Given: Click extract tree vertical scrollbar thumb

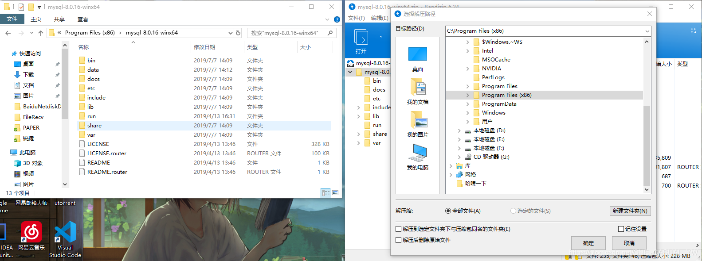Looking at the screenshot, I should [x=647, y=146].
